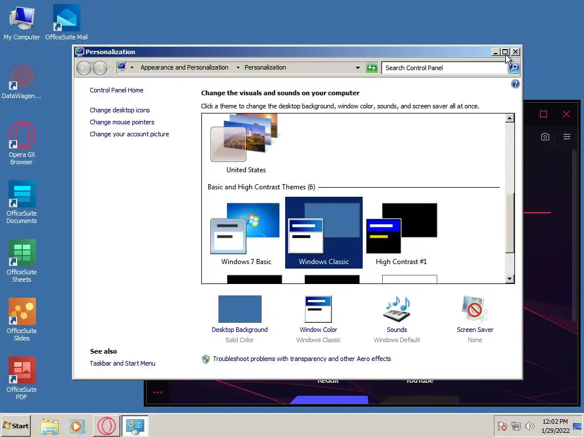Open Screen Saver settings
584x438 pixels.
coord(475,319)
